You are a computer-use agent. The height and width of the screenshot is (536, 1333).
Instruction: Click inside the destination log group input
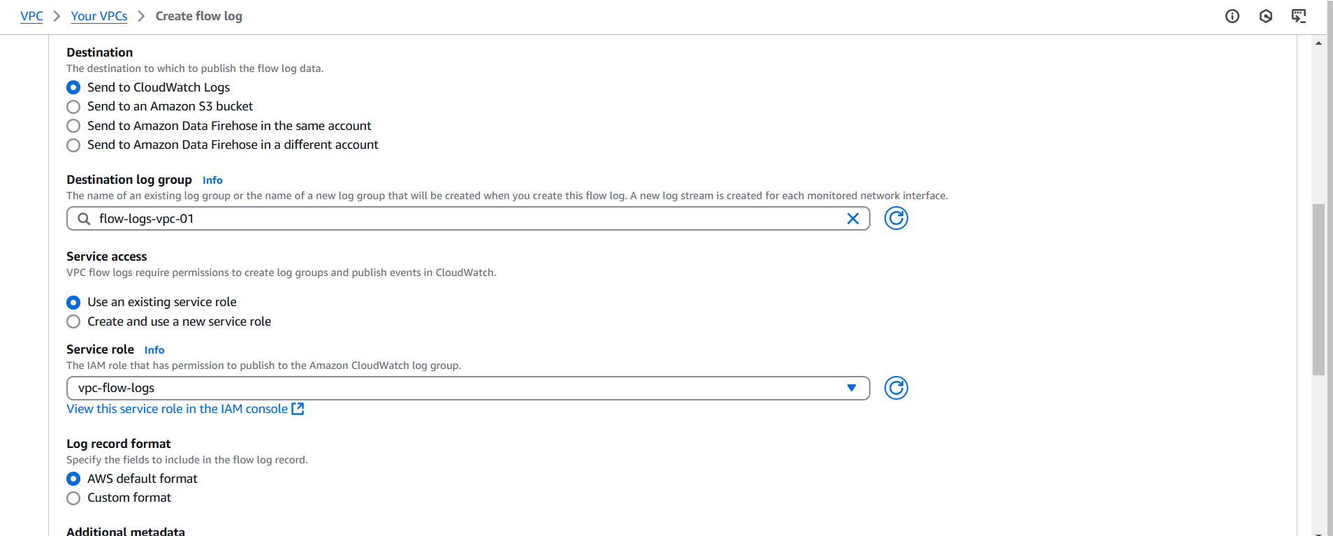(468, 219)
